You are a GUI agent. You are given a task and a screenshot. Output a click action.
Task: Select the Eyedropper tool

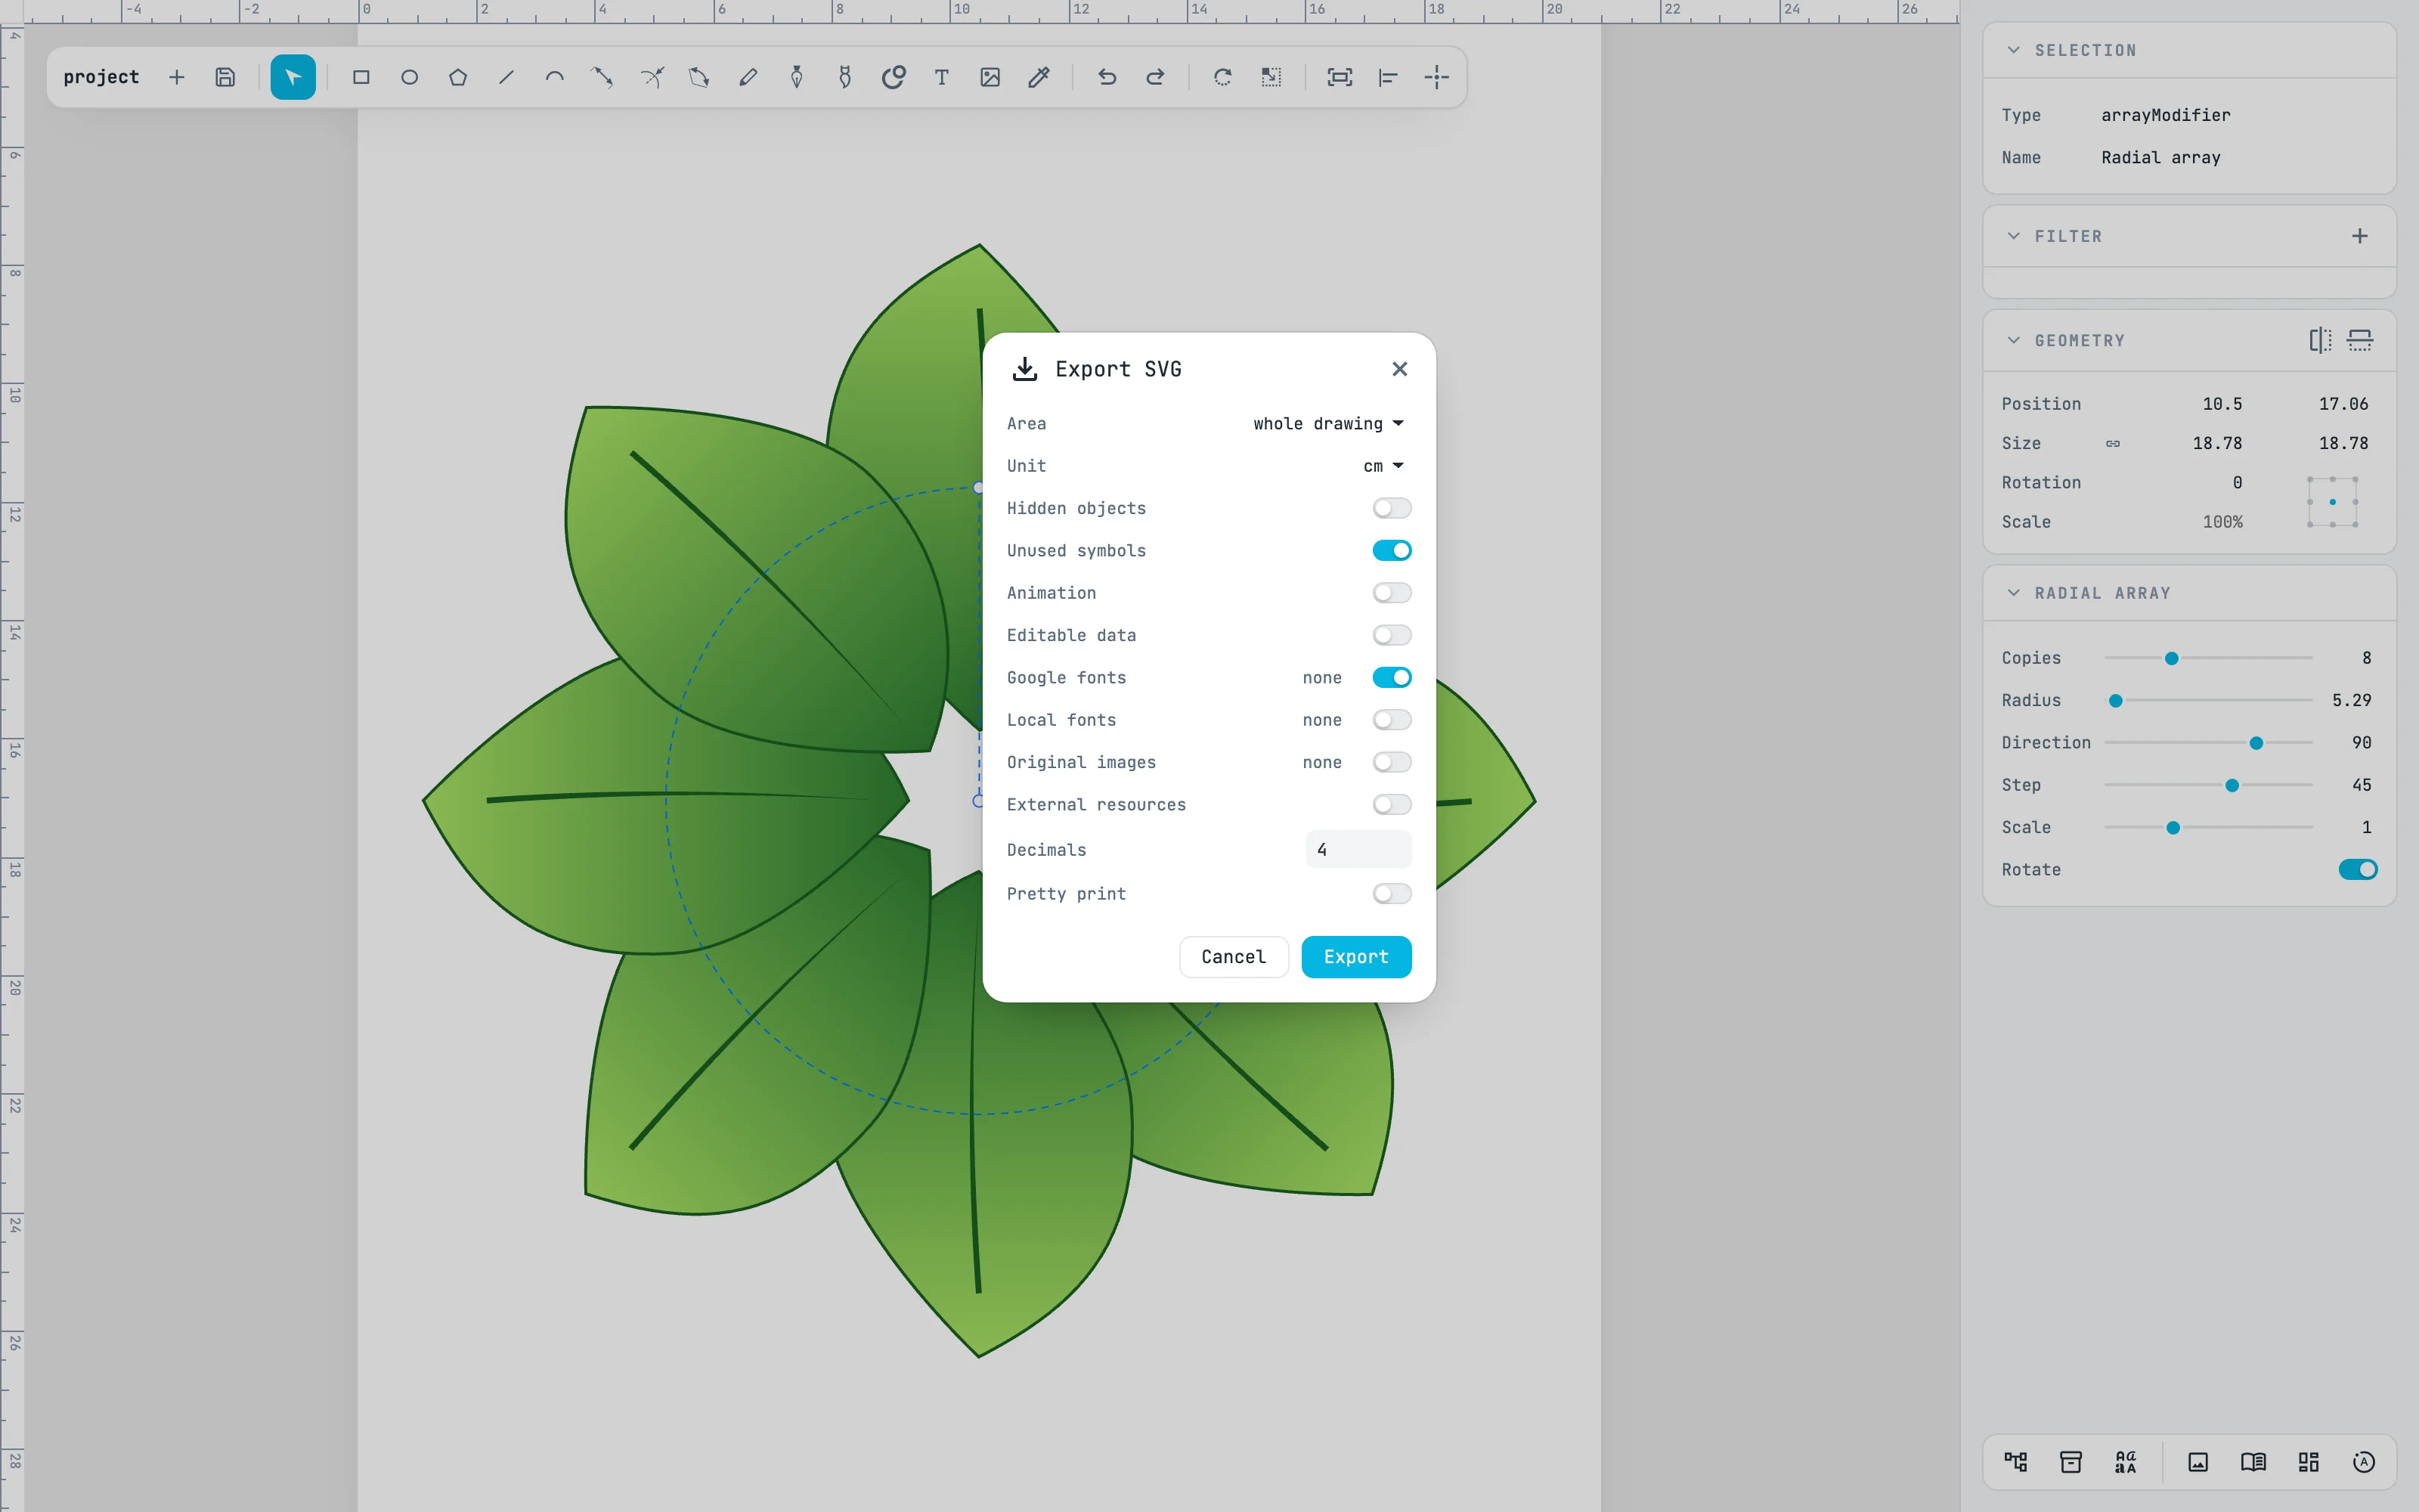click(1039, 77)
